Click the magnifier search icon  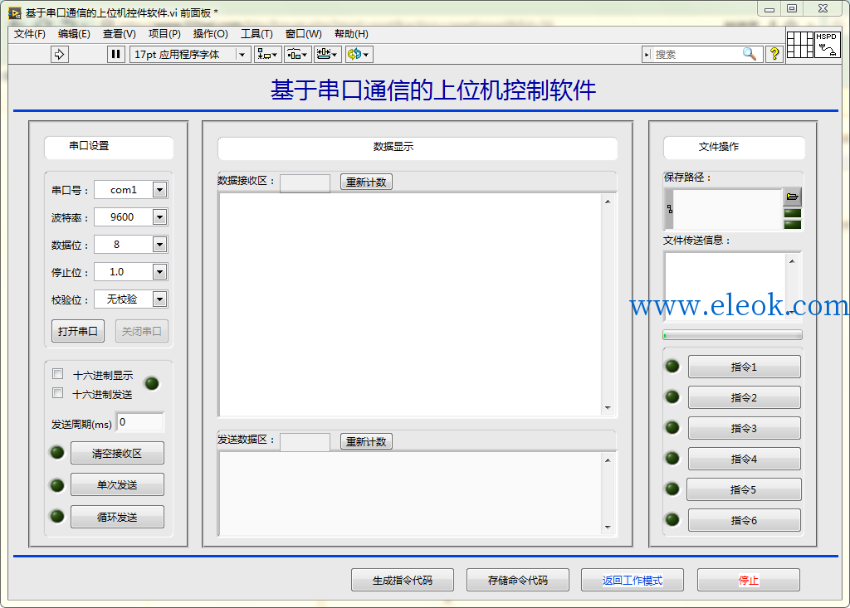(750, 54)
